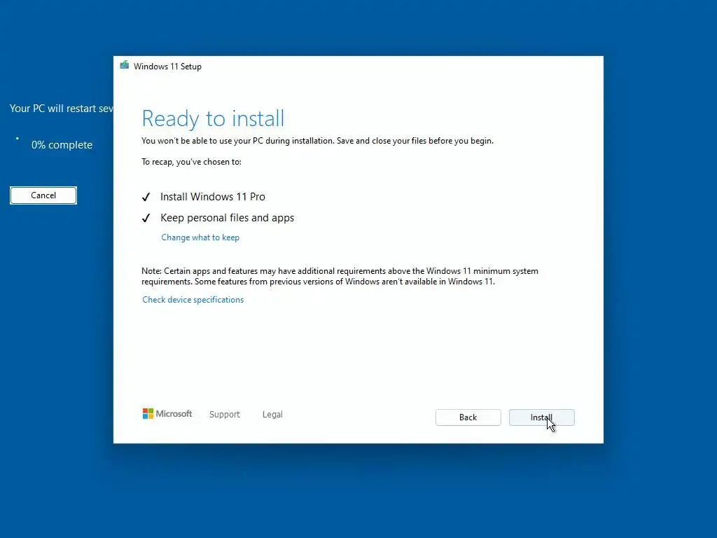Open the Support link
The width and height of the screenshot is (717, 538).
coord(225,414)
